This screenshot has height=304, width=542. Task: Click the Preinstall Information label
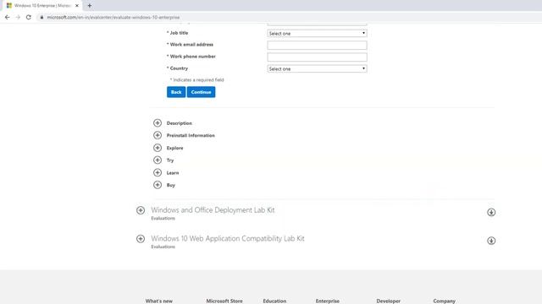click(x=191, y=135)
